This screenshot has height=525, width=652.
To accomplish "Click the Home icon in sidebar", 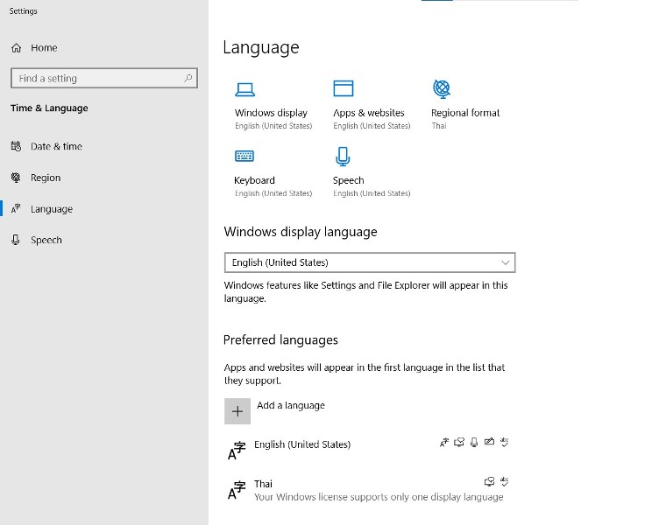I will (17, 48).
